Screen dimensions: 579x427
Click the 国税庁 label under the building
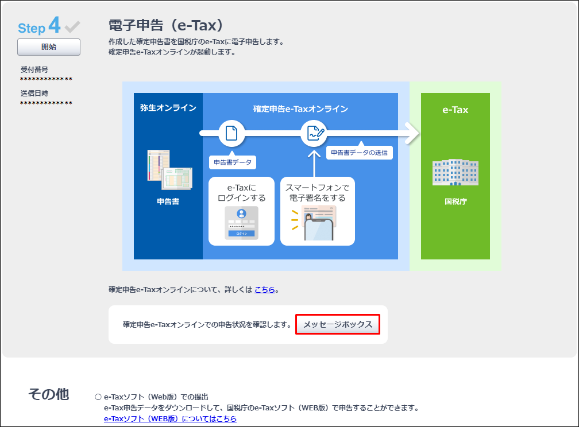(456, 201)
